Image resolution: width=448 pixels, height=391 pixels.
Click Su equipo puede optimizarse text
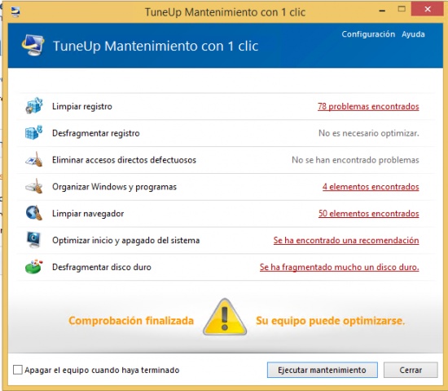[331, 321]
